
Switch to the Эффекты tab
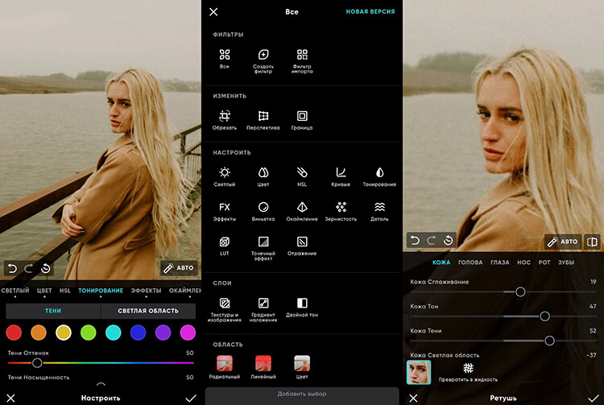[x=146, y=291]
